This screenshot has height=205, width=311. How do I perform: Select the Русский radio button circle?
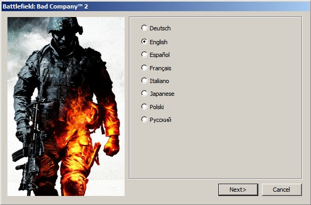point(144,119)
